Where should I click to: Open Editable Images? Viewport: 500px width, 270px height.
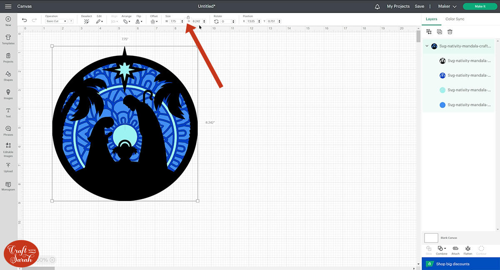tap(8, 150)
